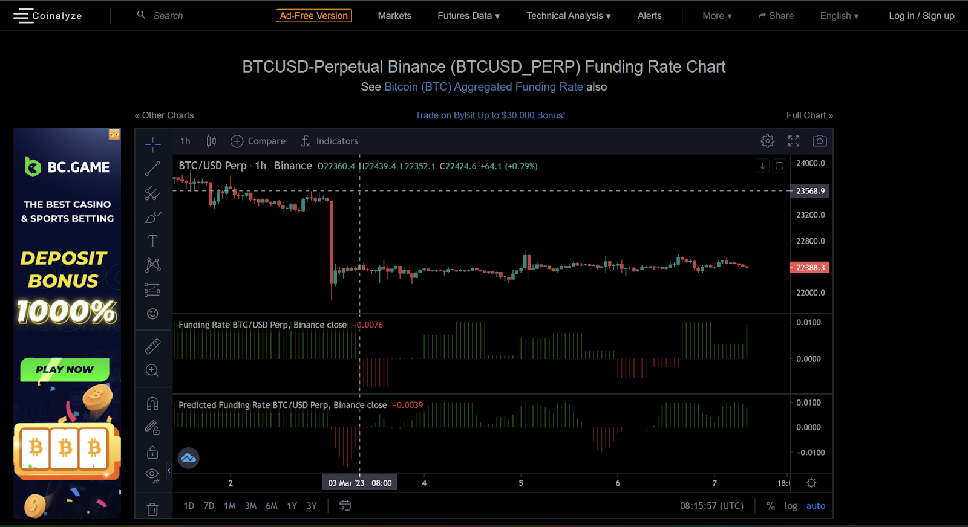Click the trash remove drawings icon
Screen dimensions: 968x527
point(152,509)
